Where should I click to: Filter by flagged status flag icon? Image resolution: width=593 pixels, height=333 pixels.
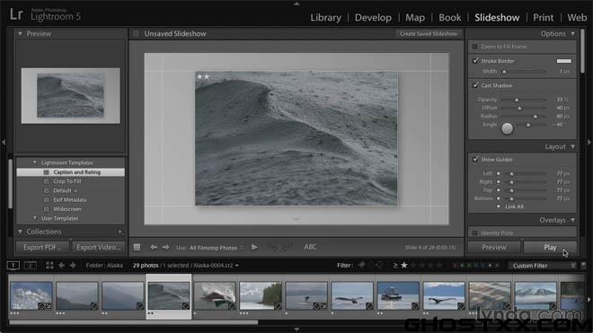(x=362, y=266)
